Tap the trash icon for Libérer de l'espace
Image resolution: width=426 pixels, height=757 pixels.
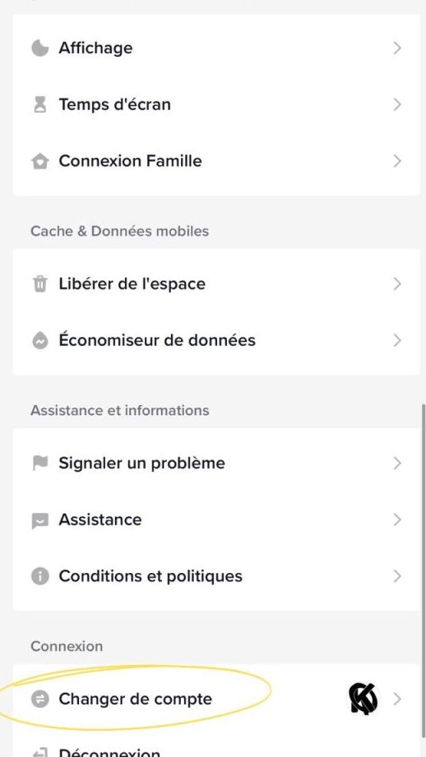point(40,284)
